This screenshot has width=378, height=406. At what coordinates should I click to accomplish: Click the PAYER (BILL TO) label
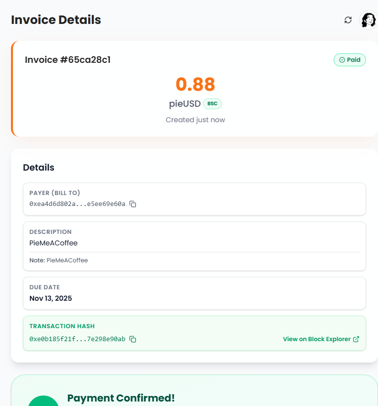pyautogui.click(x=55, y=193)
